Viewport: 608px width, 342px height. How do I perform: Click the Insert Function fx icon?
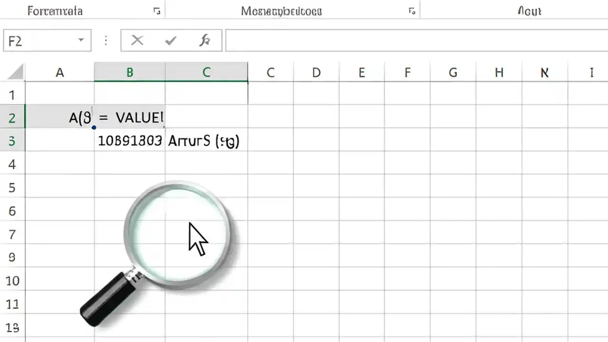pos(205,40)
